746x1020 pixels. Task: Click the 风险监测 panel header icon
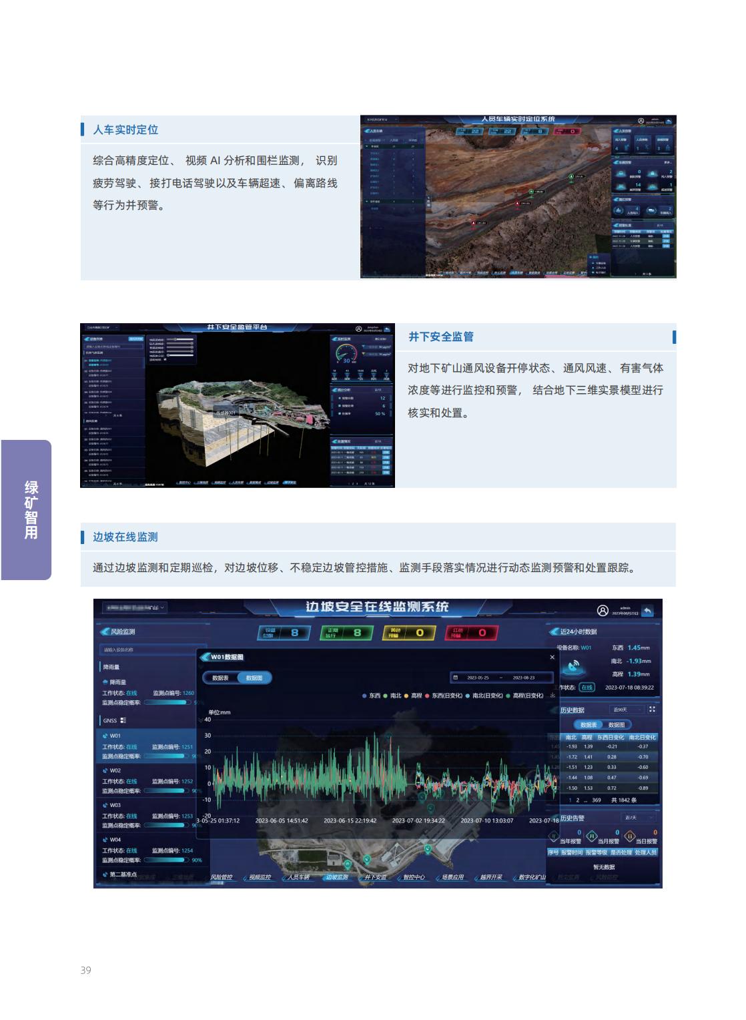[x=104, y=631]
